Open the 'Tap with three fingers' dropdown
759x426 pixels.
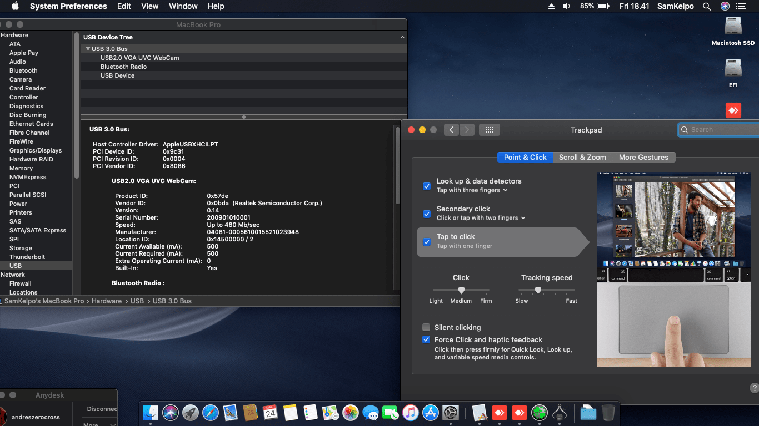point(472,190)
